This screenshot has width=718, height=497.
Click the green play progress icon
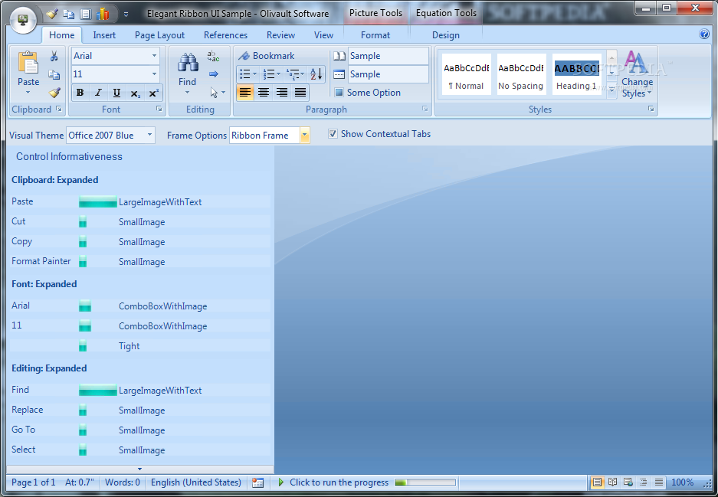[x=280, y=482]
